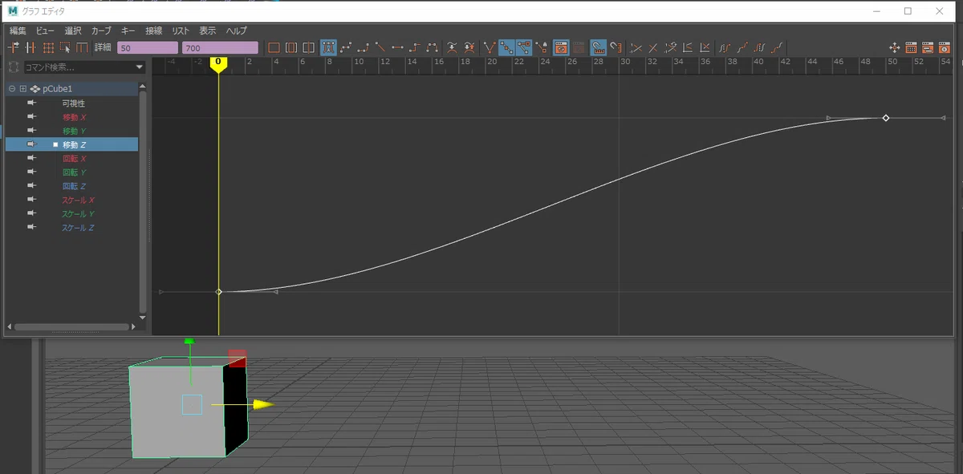Select the Region keys tool icon
963x474 pixels.
[x=65, y=47]
